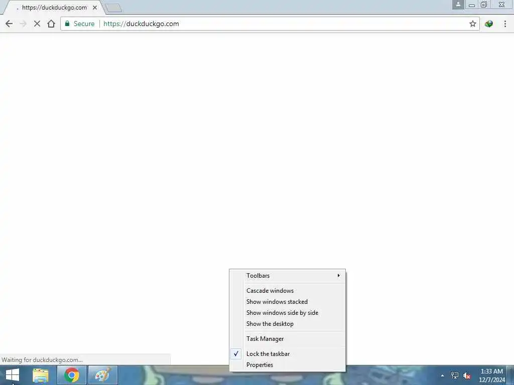Open the Chrome home page button
Screen dimensions: 514x385
51,24
